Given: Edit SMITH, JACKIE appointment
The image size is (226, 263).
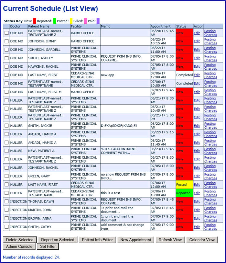Looking at the screenshot, I should click(x=197, y=126).
